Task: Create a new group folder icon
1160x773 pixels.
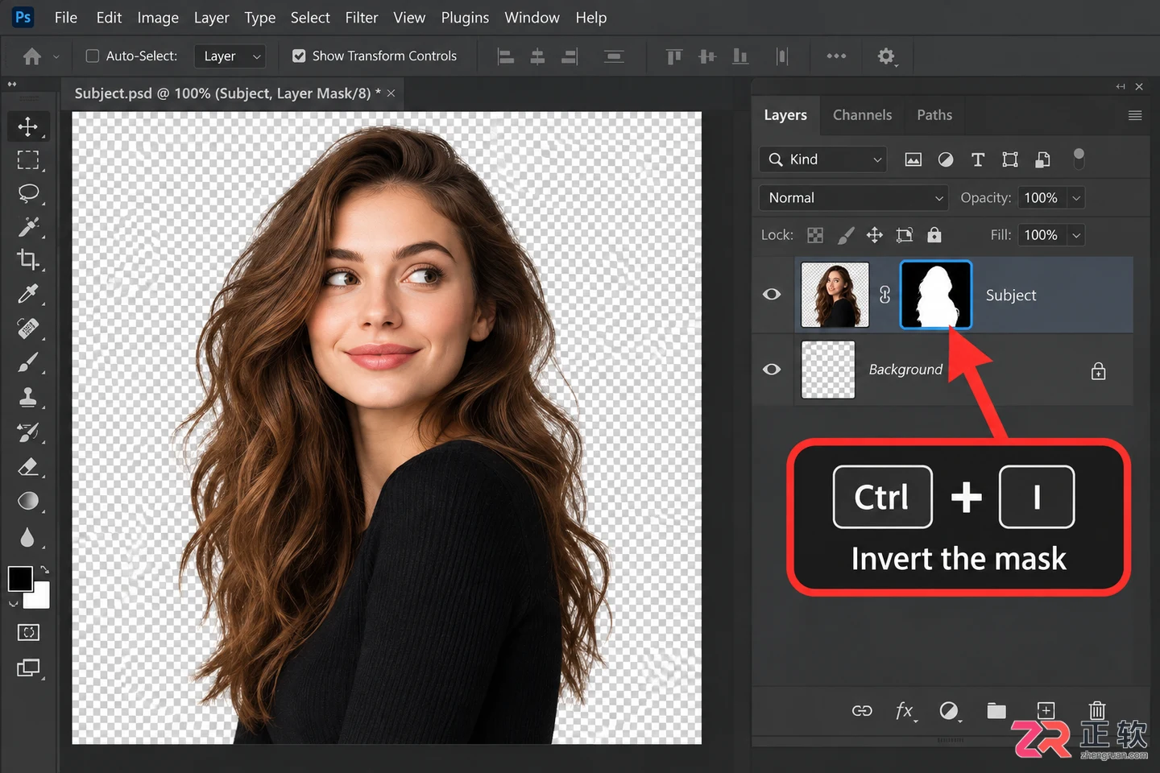Action: [996, 710]
